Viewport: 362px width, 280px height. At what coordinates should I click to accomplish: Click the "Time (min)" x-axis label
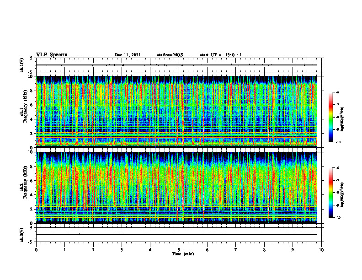183,254
